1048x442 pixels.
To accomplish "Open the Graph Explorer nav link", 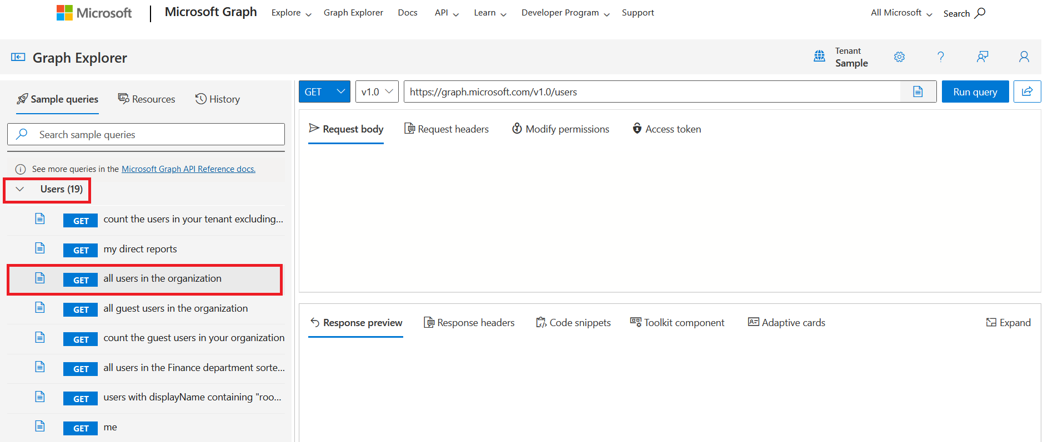I will 353,13.
